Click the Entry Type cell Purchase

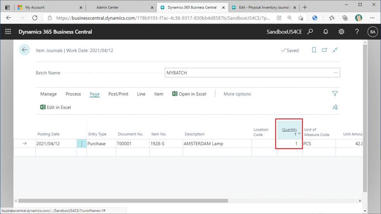click(x=101, y=144)
